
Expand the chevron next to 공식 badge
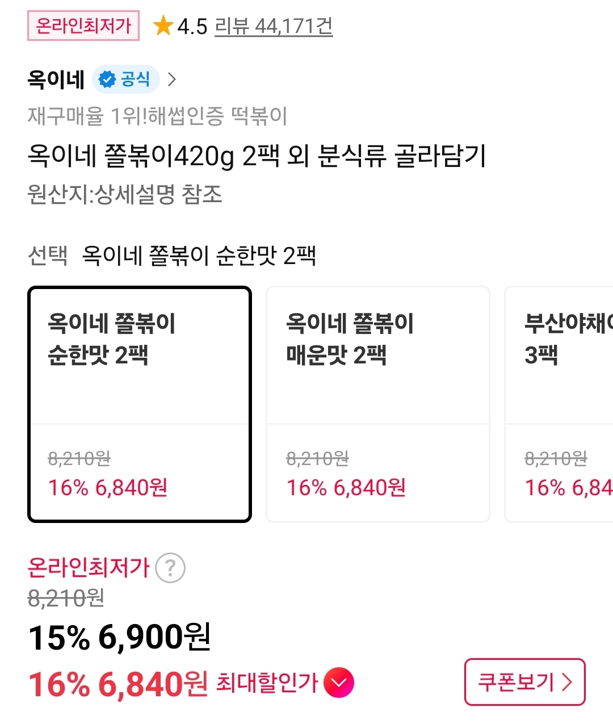click(x=172, y=80)
